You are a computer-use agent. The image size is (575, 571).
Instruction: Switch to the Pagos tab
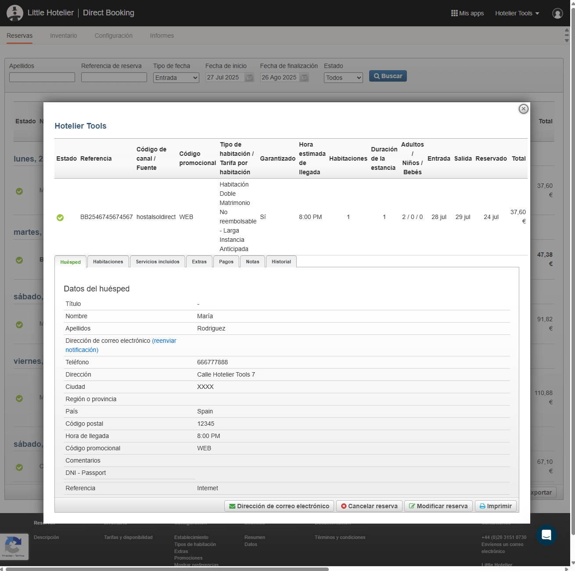[x=226, y=262]
